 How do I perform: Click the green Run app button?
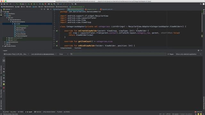click(x=29, y=4)
